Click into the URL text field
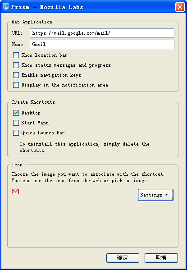This screenshot has width=187, height=270. coord(102,33)
